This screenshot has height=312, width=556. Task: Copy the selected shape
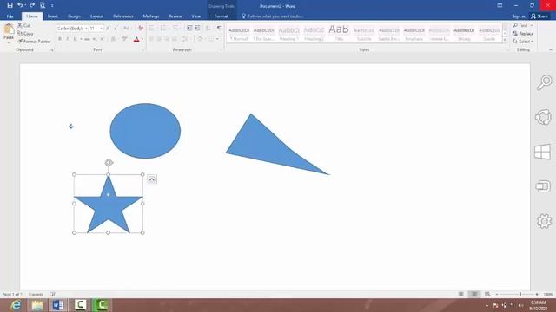pyautogui.click(x=25, y=34)
